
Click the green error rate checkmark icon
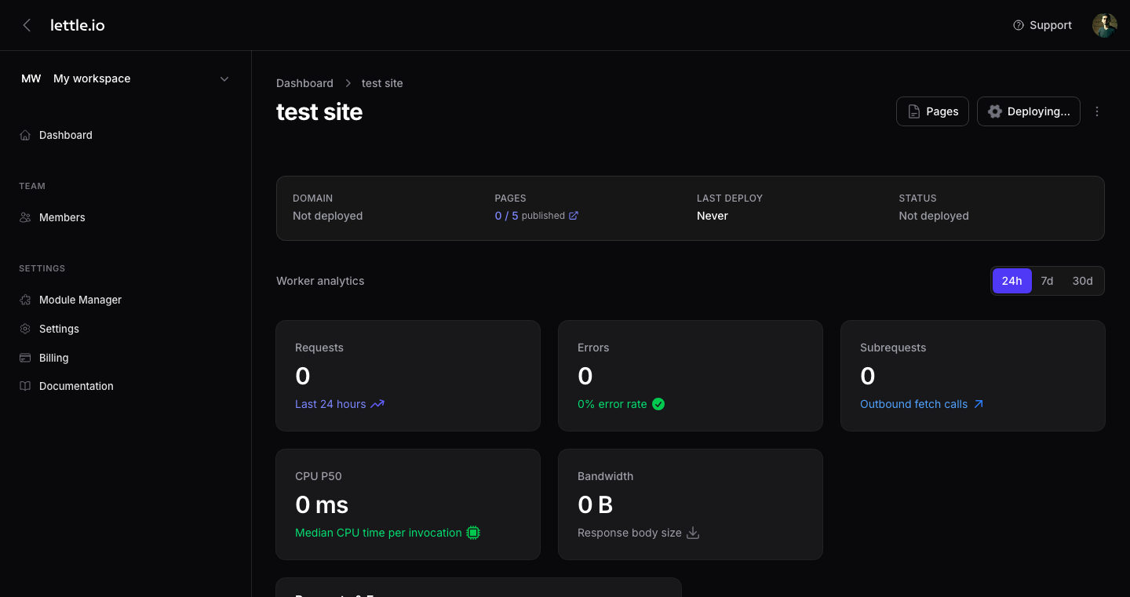coord(658,404)
